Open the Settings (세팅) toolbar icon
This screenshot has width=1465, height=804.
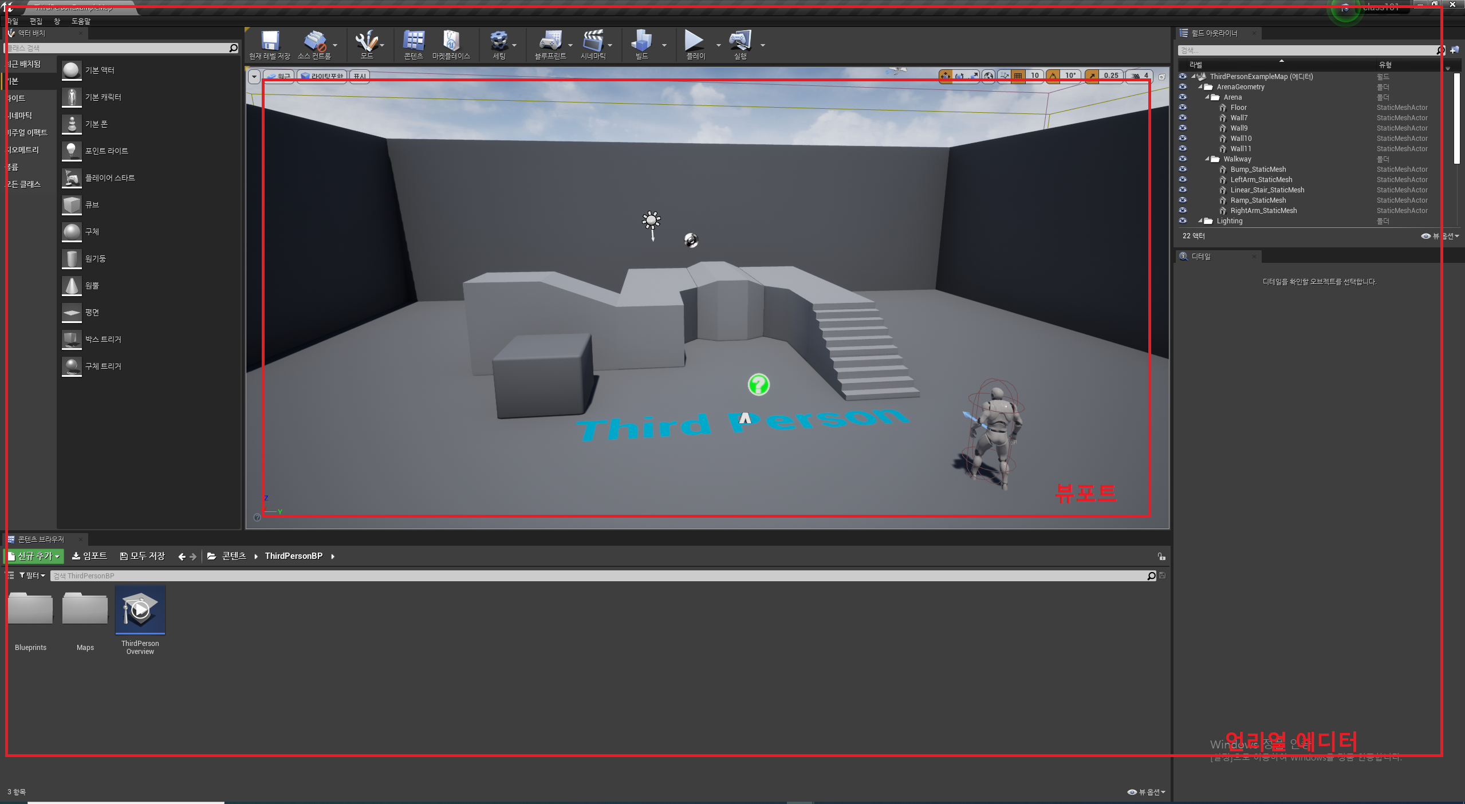pyautogui.click(x=499, y=42)
